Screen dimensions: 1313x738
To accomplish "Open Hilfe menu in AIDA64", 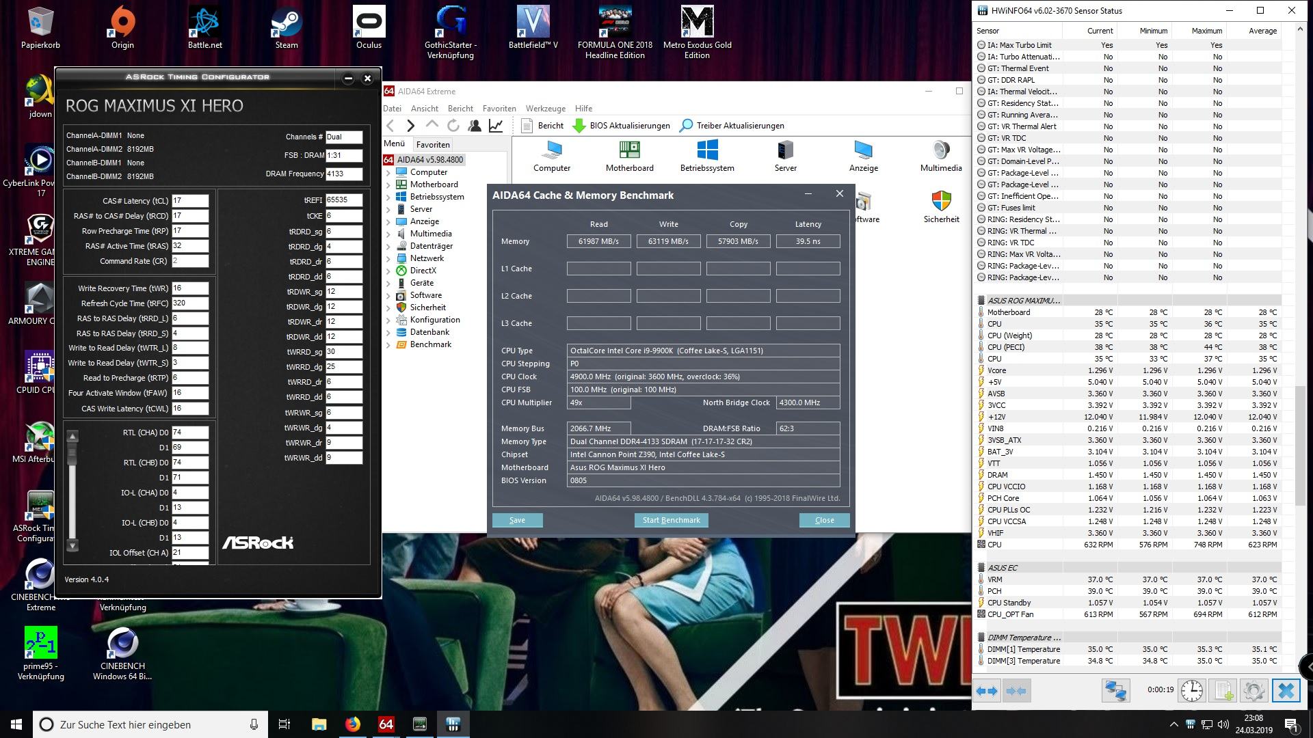I will click(583, 109).
